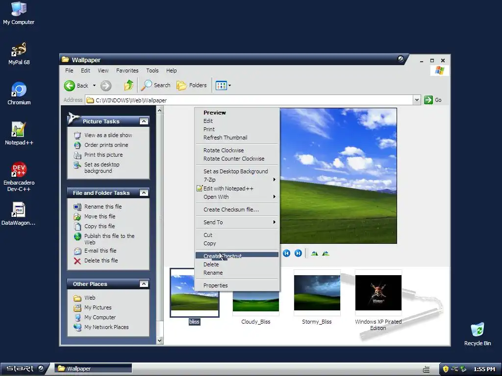The width and height of the screenshot is (502, 376).
Task: Collapse the Picture Tasks panel
Action: (144, 121)
